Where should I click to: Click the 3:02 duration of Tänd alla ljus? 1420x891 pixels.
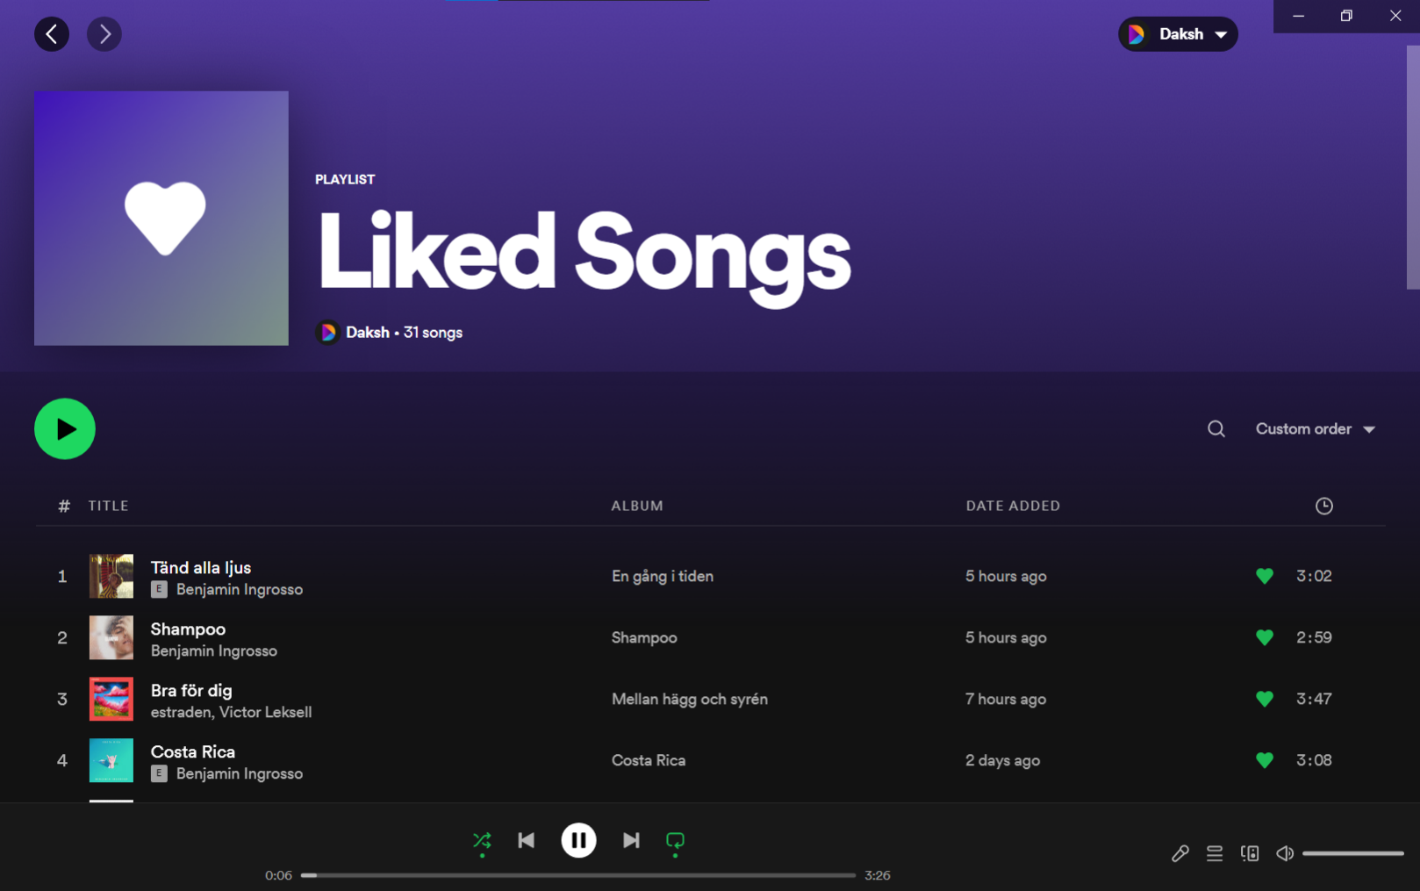[1314, 576]
